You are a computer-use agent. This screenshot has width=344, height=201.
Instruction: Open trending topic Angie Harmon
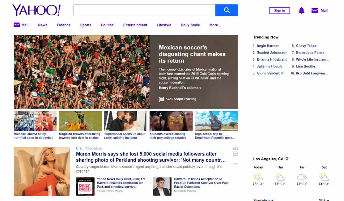pyautogui.click(x=268, y=46)
